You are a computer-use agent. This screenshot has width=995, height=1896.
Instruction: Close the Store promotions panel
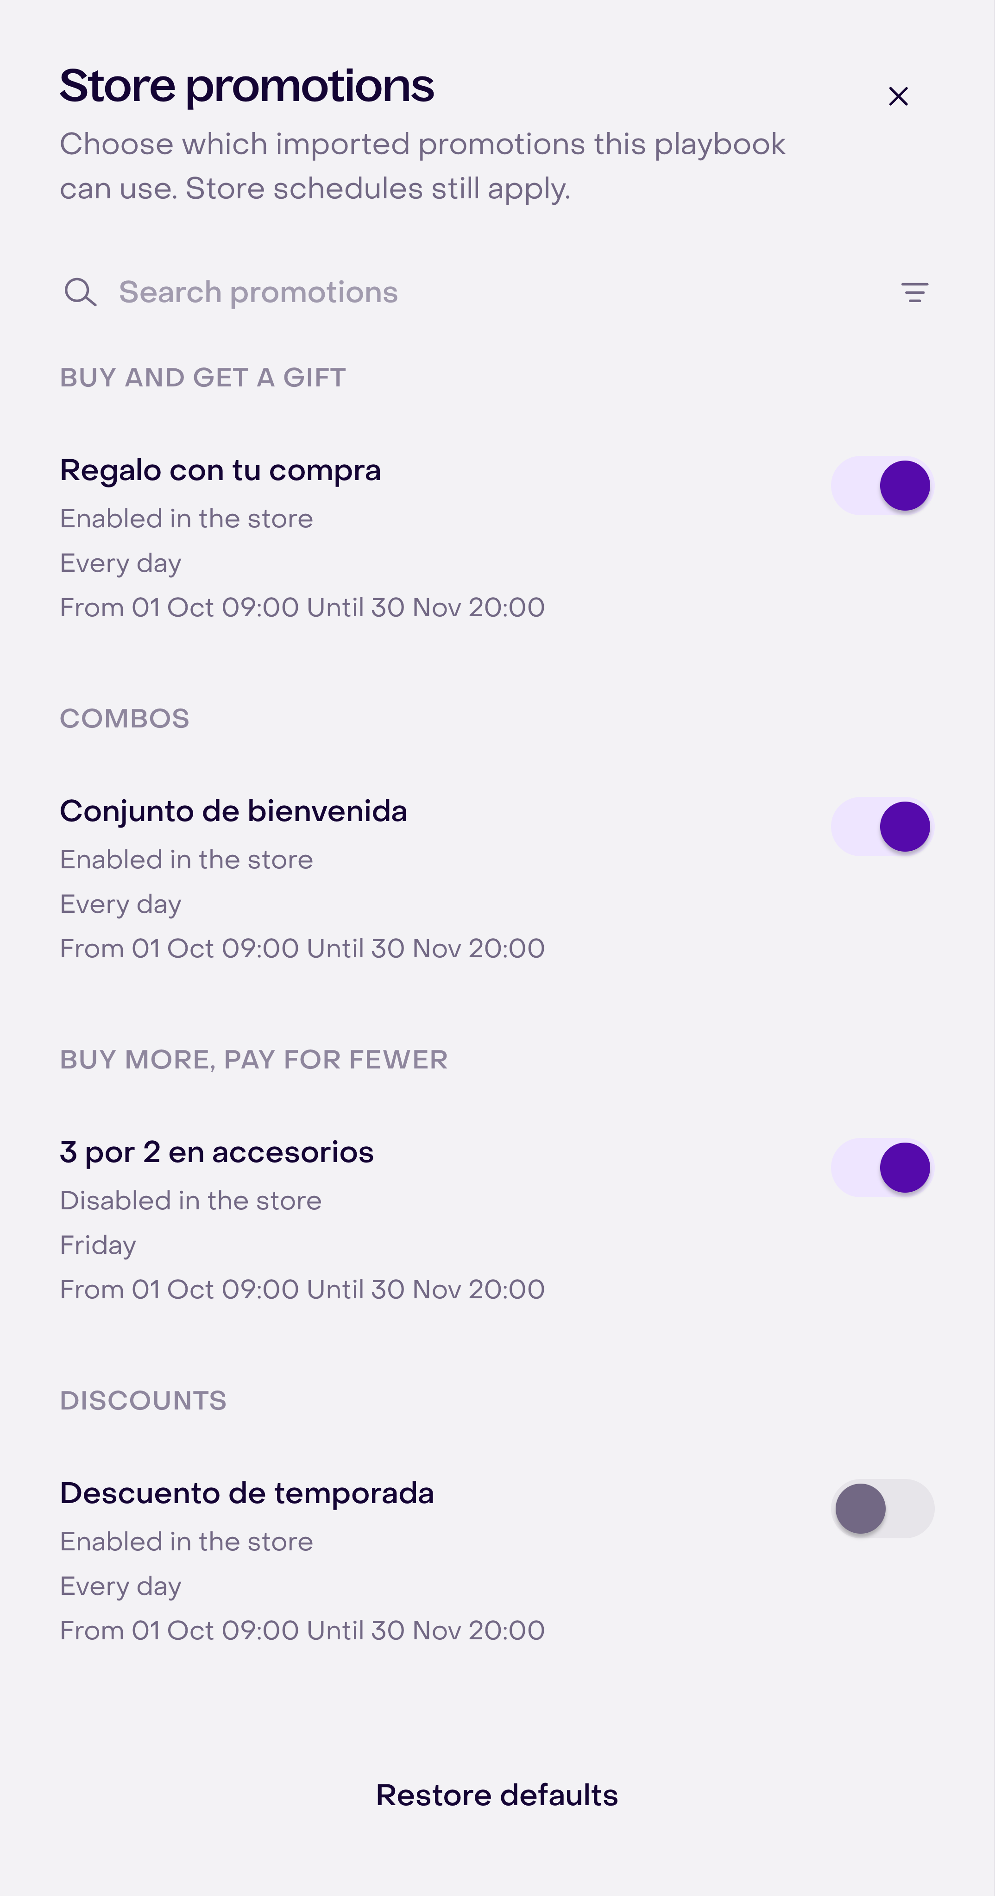[x=898, y=96]
